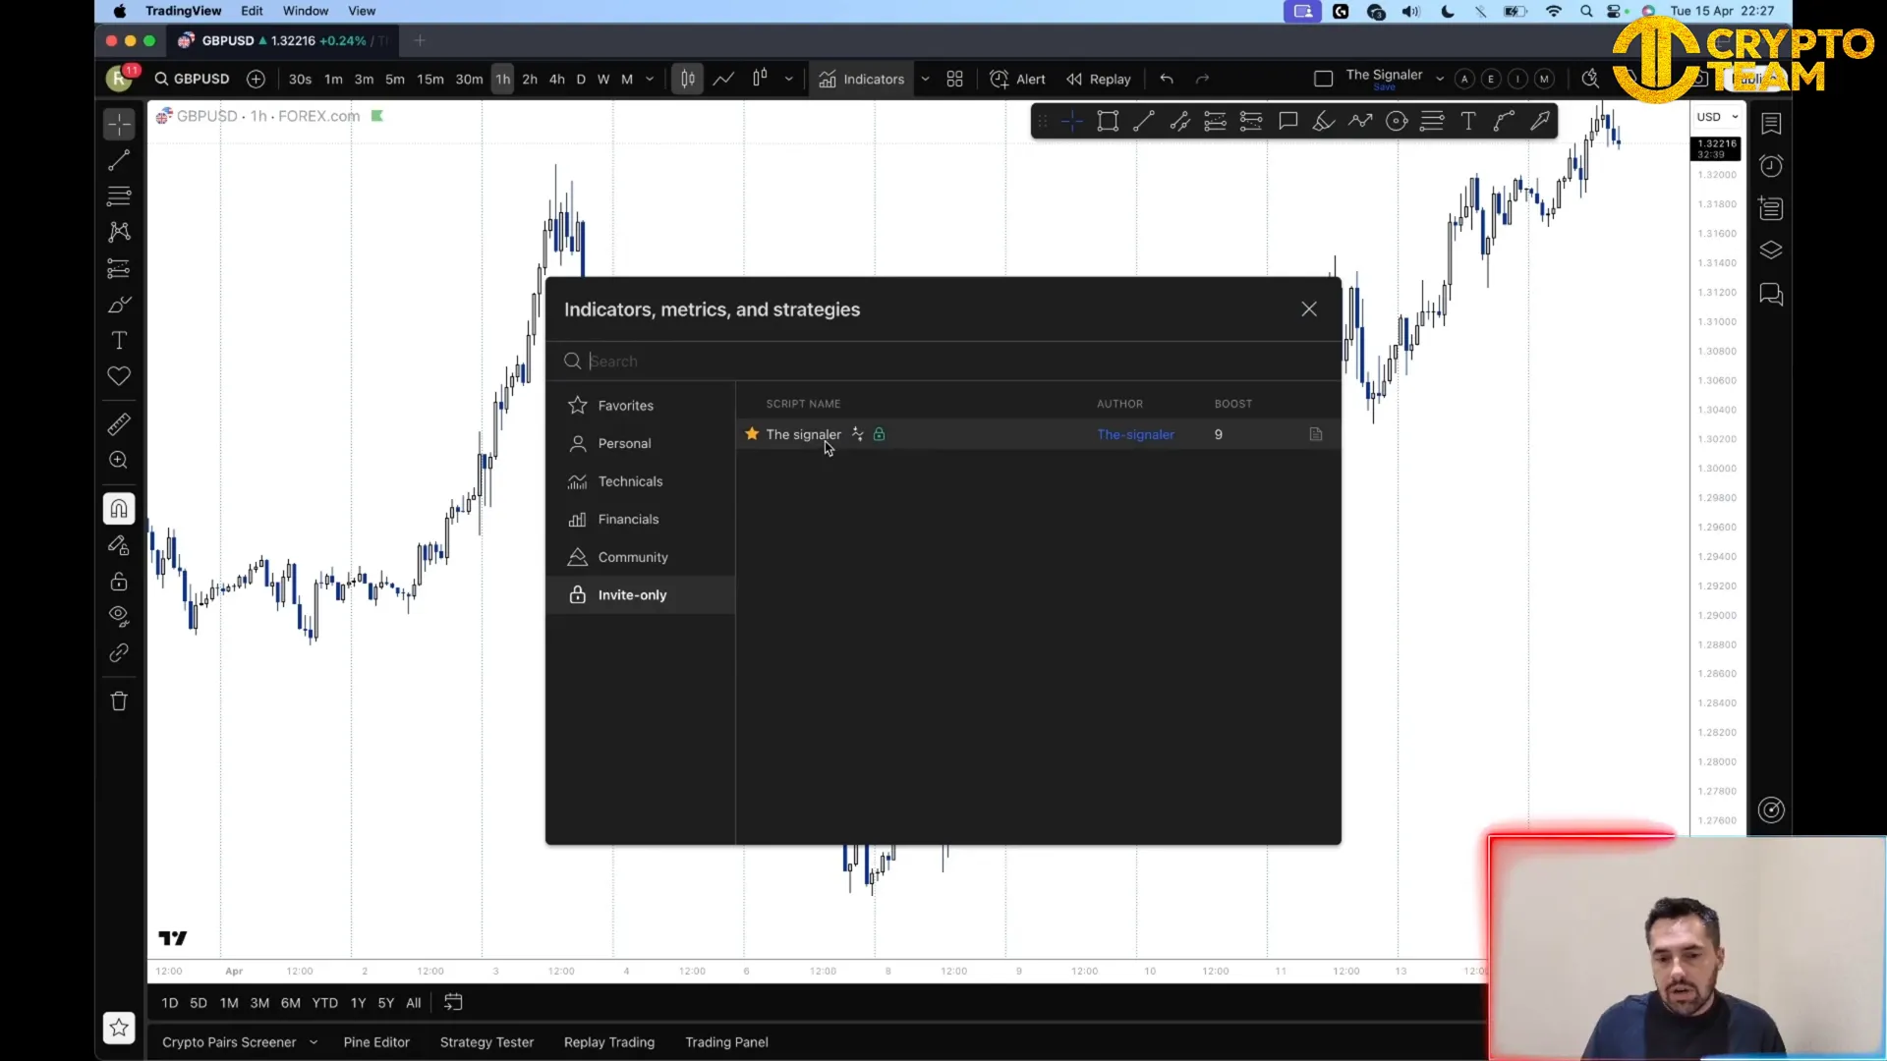Expand Crypto Pairs Screener dropdown
Screen dimensions: 1887x1061
[314, 1042]
